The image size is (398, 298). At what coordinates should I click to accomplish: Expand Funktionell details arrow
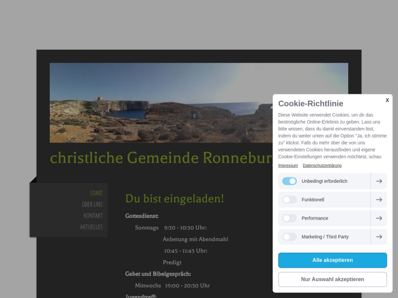pyautogui.click(x=379, y=200)
